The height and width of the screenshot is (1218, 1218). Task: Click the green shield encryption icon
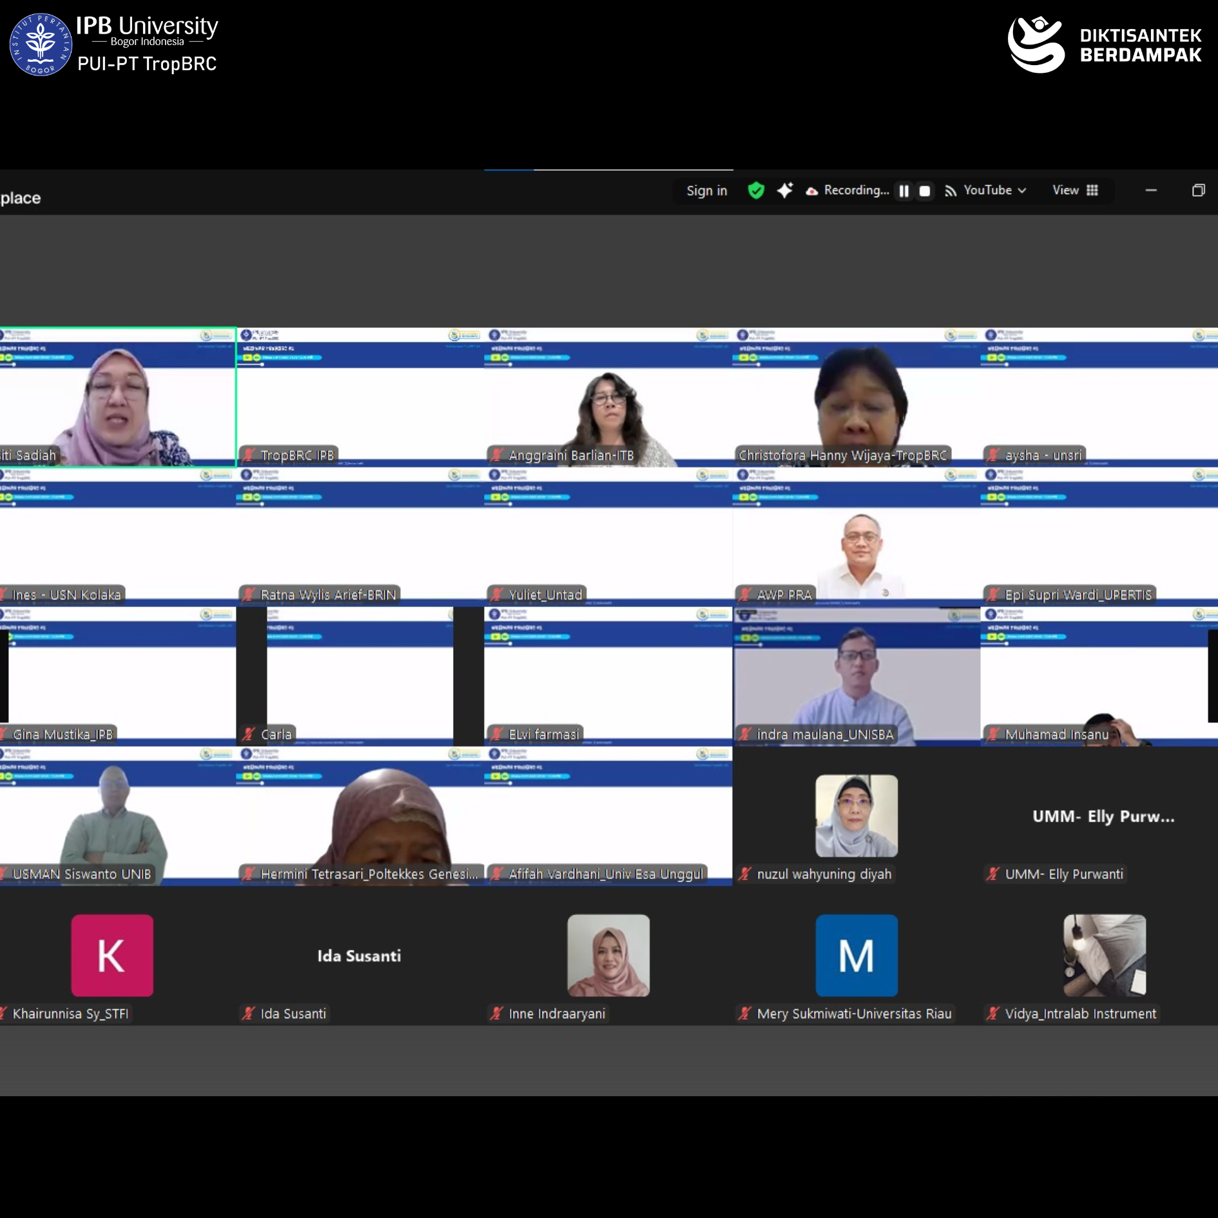[756, 191]
